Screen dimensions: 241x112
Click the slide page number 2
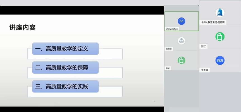pos(154,101)
